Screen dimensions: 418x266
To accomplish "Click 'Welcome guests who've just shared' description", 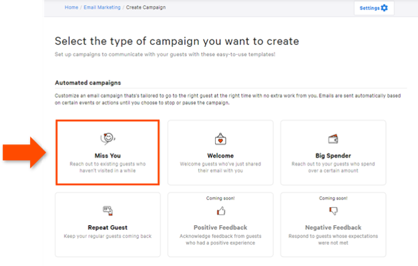I will (220, 167).
